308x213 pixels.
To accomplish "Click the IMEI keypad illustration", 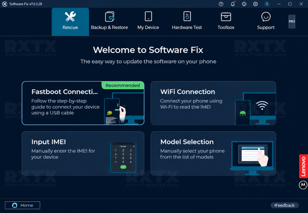I will 123,157.
